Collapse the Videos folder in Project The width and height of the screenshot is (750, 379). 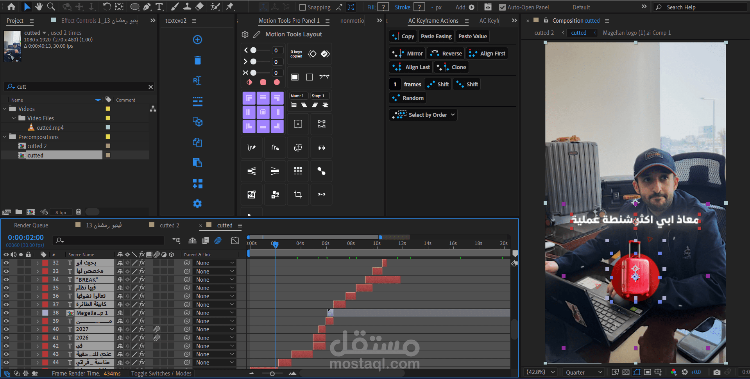pyautogui.click(x=5, y=109)
